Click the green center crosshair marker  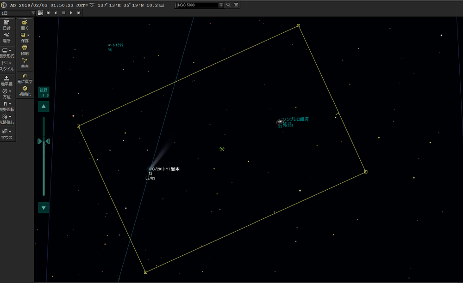(x=222, y=149)
